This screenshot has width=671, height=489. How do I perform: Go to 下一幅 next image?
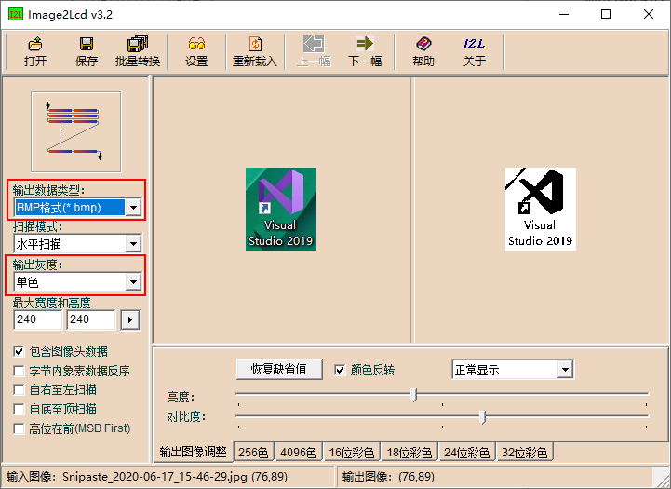coord(365,51)
